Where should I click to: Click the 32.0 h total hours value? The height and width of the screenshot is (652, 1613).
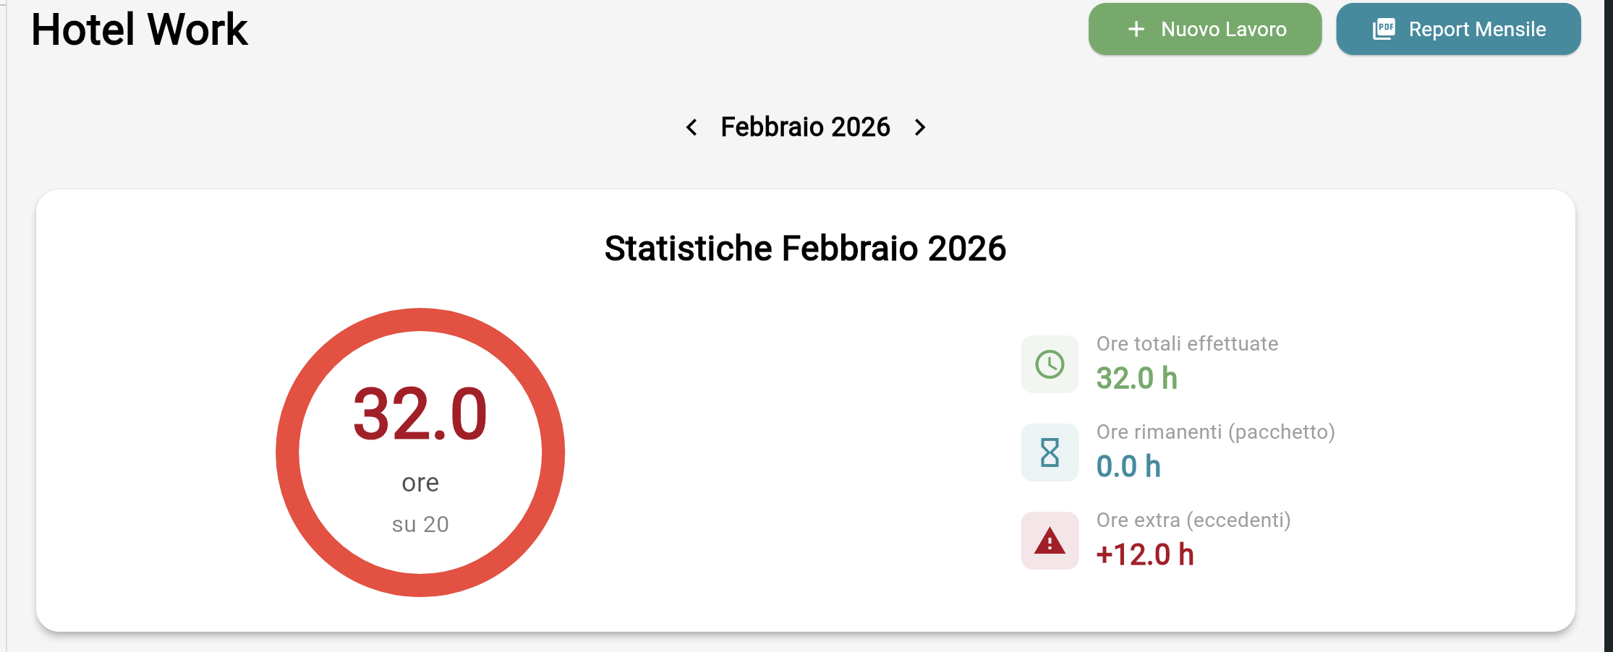[1136, 378]
